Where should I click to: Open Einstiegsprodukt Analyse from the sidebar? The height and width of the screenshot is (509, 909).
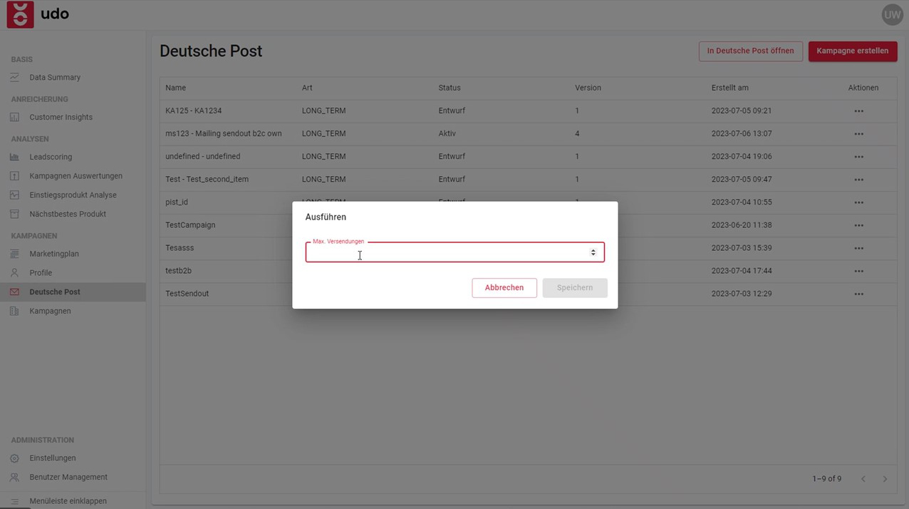[73, 195]
